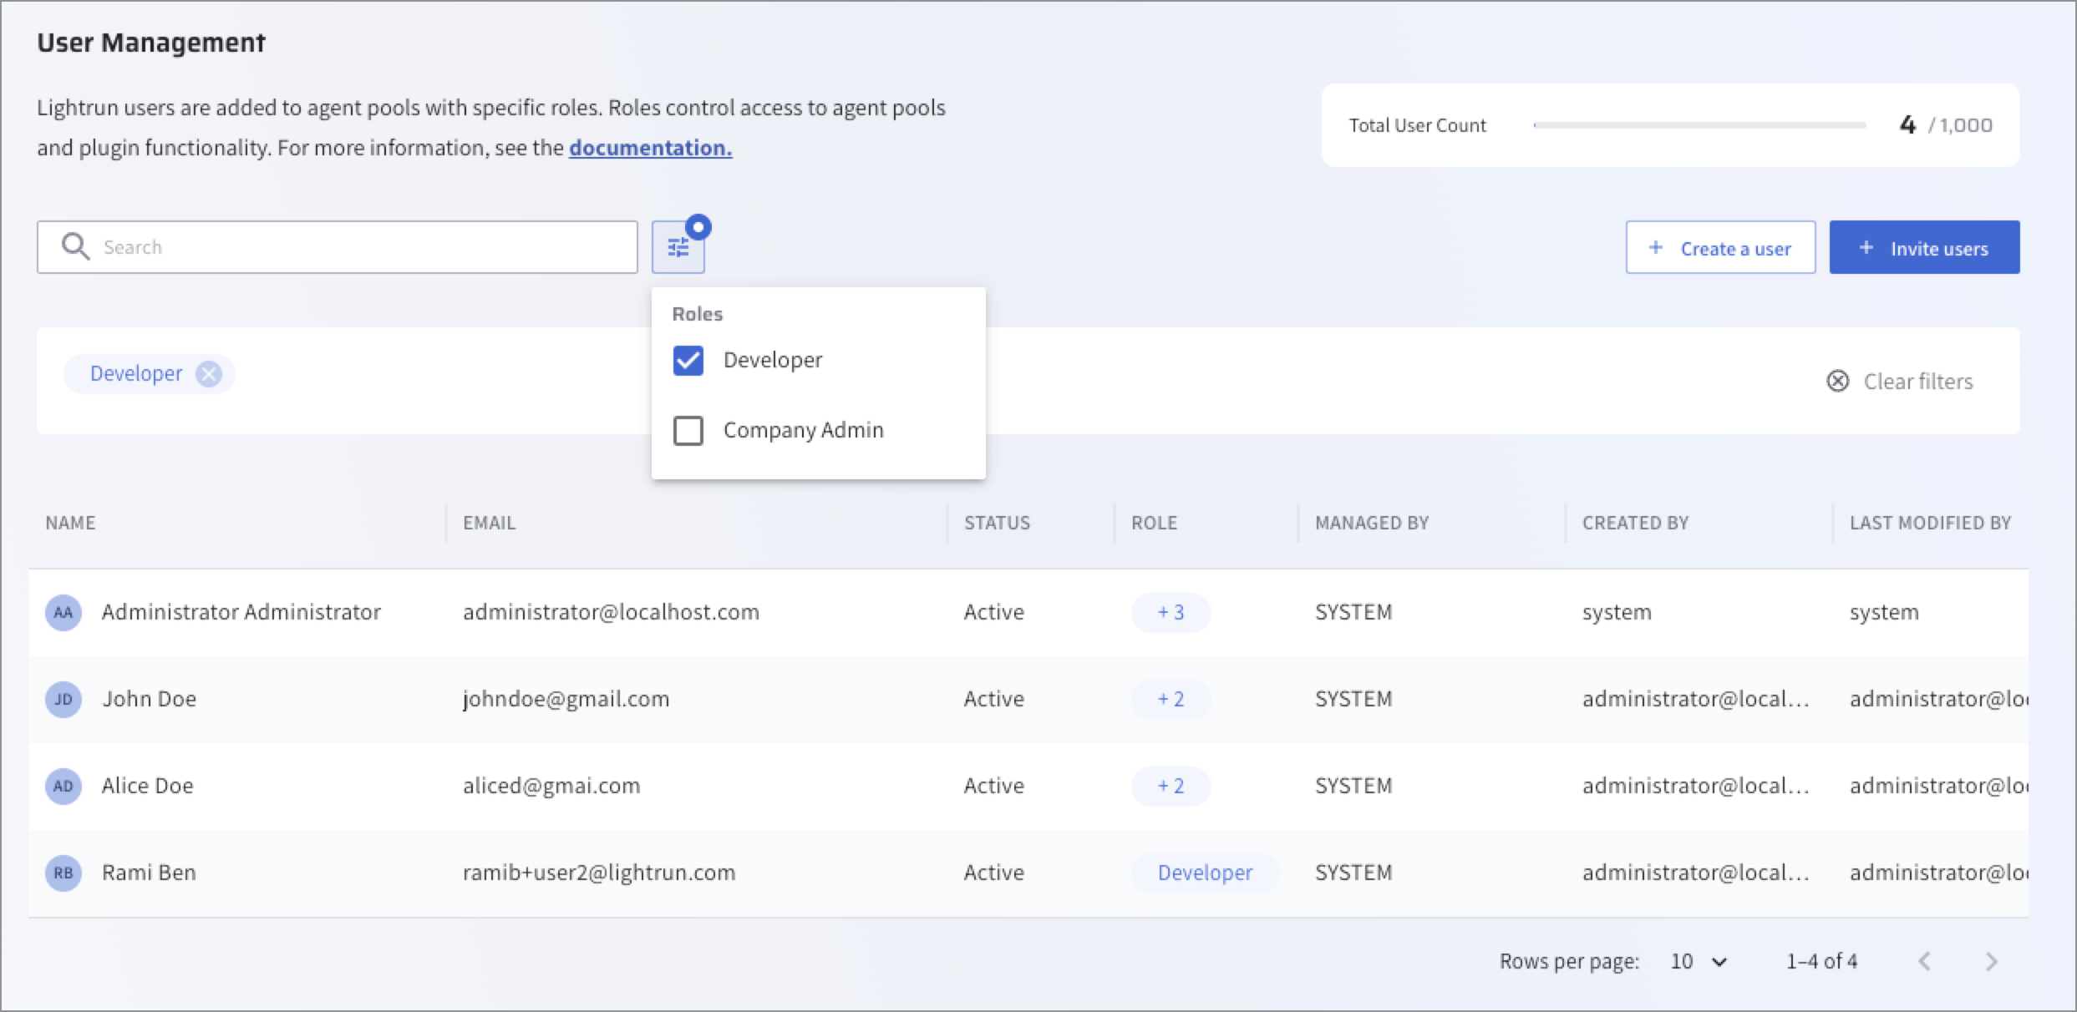Go to next page arrow
2077x1012 pixels.
pyautogui.click(x=1992, y=961)
